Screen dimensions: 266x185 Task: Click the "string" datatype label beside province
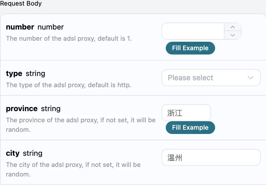pyautogui.click(x=51, y=109)
